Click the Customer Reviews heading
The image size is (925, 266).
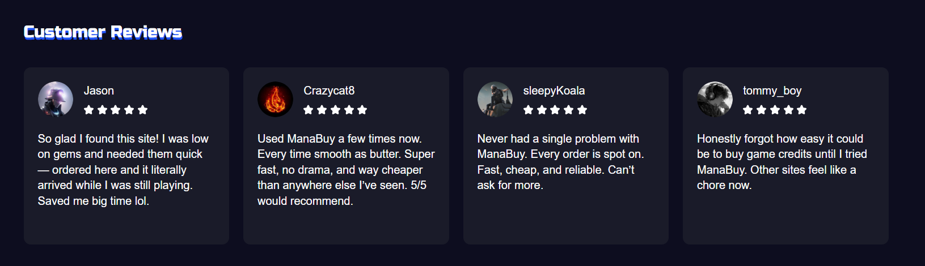[103, 32]
